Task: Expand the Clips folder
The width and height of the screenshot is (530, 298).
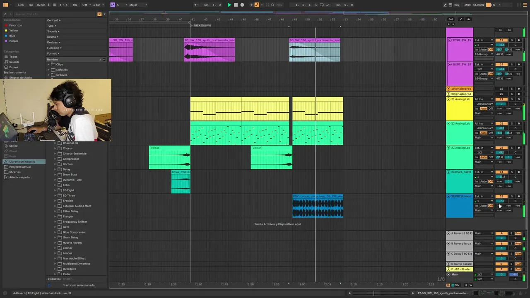Action: point(48,65)
